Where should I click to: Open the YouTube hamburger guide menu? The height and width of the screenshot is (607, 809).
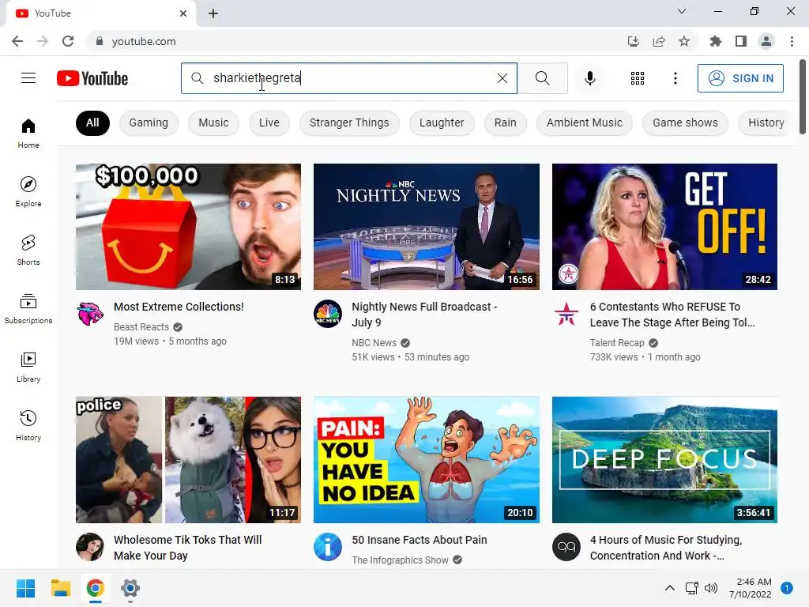pyautogui.click(x=28, y=78)
